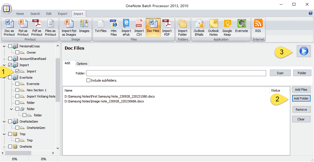Open the application menu logo button
This screenshot has height=162, width=314.
(7, 9)
